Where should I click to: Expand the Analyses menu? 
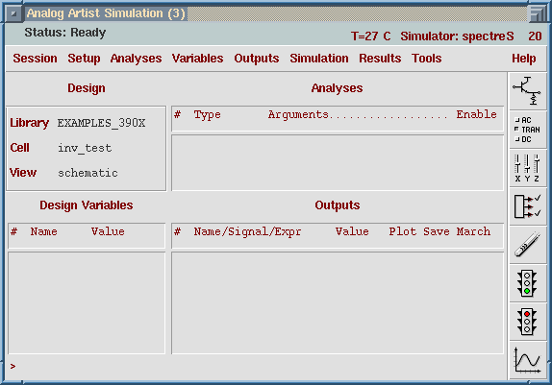tap(136, 59)
